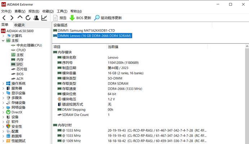Click the DirectX Xbox icon
The width and height of the screenshot is (249, 144).
8,112
